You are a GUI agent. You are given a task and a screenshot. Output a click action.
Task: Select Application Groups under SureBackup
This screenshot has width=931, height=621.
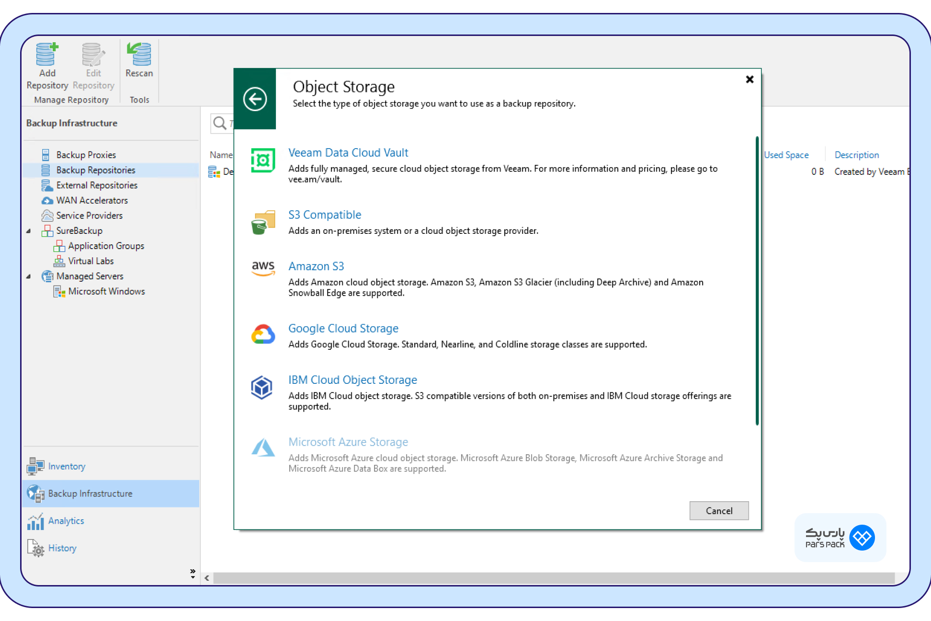(106, 246)
